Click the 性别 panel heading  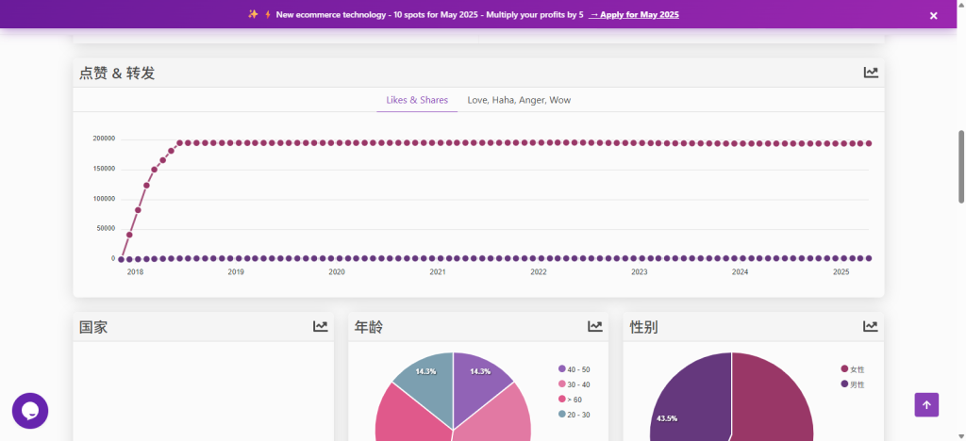tap(643, 327)
